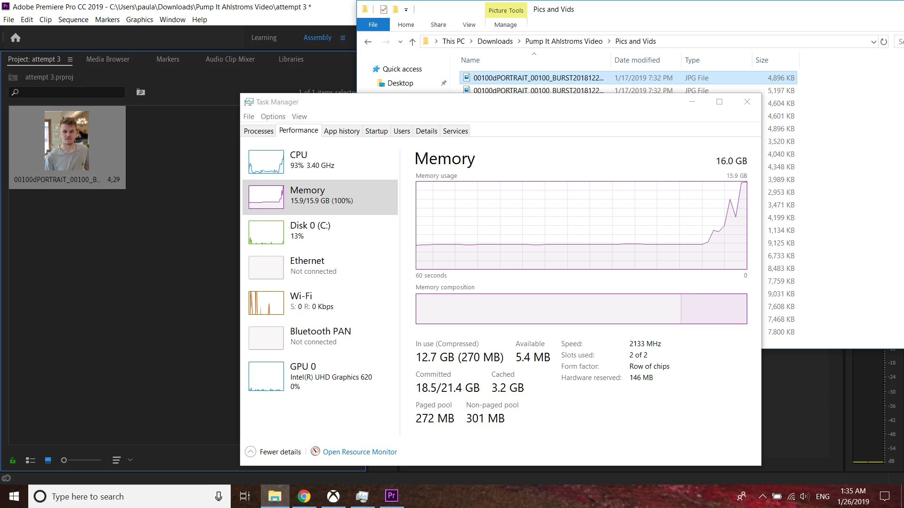
Task: Switch project panel to List View
Action: coord(31,460)
